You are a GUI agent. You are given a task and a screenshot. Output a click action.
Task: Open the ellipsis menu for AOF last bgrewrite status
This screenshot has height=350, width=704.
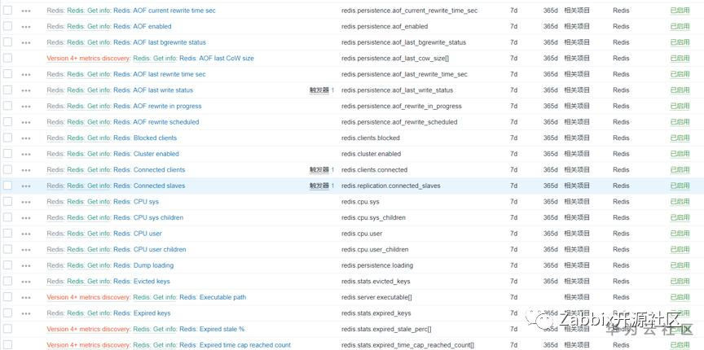pyautogui.click(x=26, y=42)
